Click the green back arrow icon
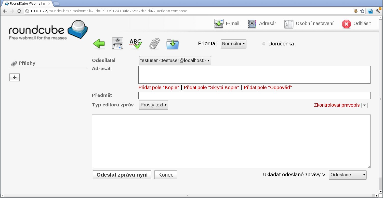Screen dimensions: 383x198 tap(99, 44)
